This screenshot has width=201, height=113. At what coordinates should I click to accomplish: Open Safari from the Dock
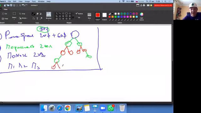point(60,108)
